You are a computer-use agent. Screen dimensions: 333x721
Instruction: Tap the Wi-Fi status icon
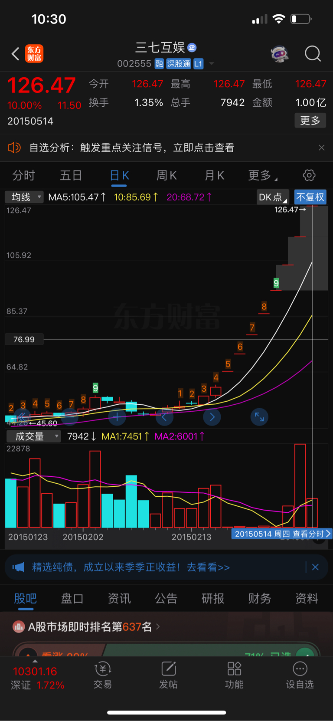[x=279, y=19]
